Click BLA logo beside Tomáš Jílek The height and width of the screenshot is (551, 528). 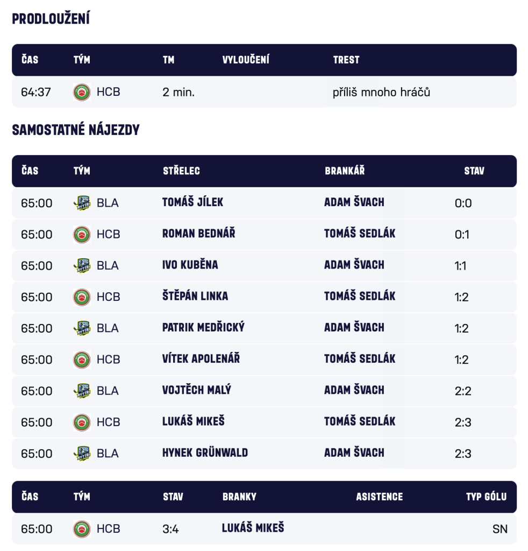[82, 203]
